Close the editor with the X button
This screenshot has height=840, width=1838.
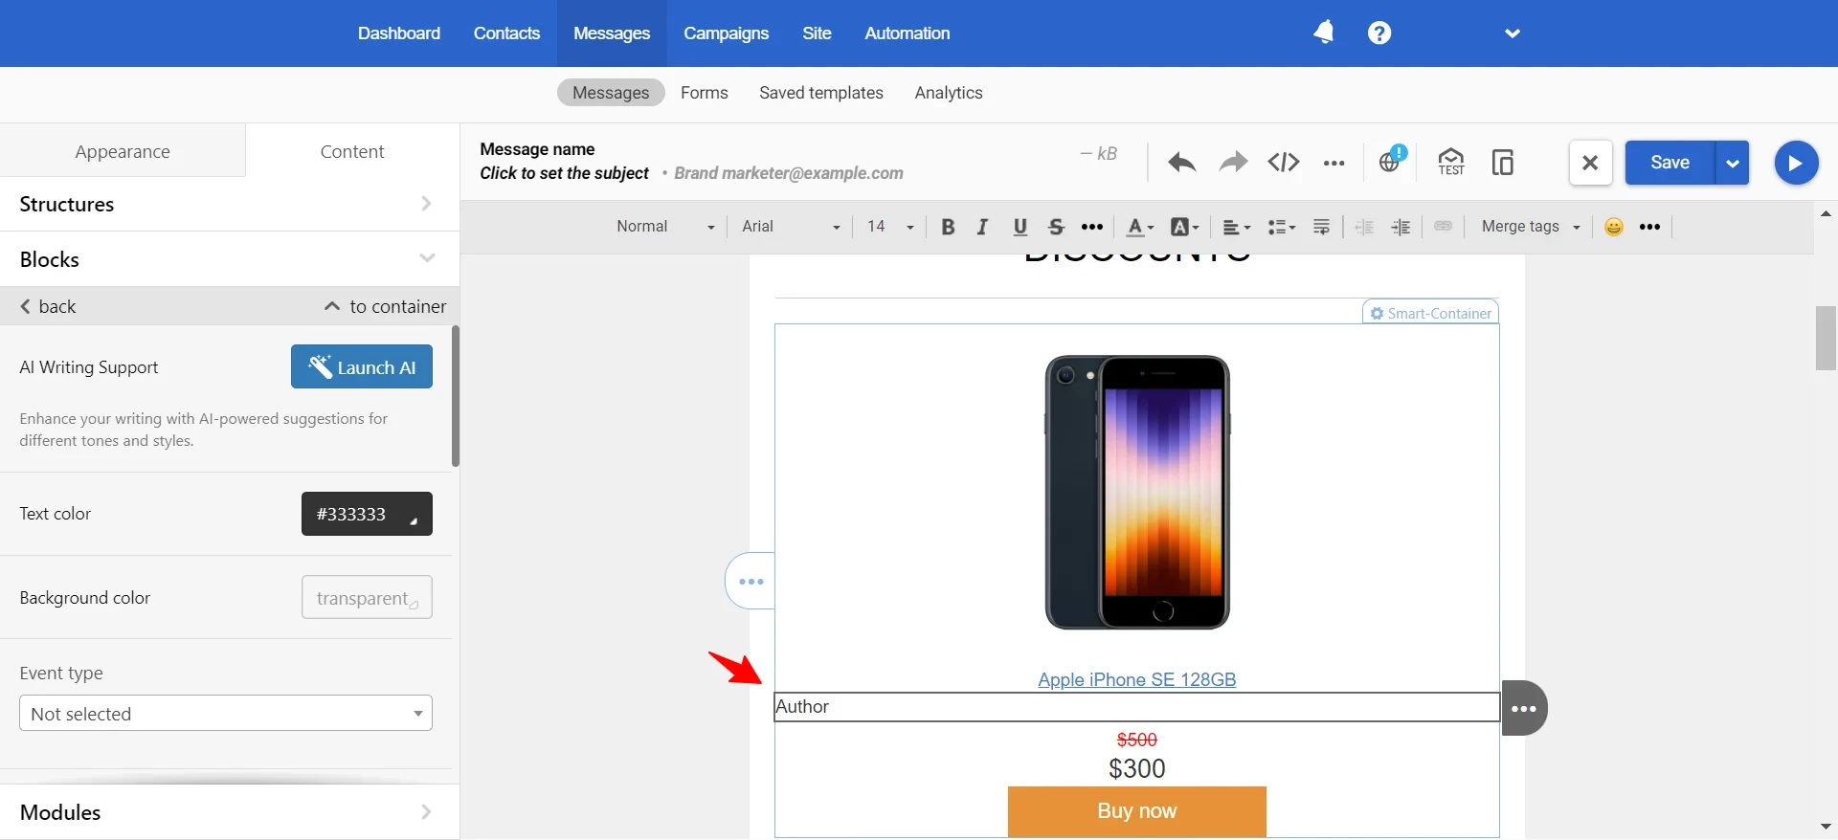[1590, 163]
